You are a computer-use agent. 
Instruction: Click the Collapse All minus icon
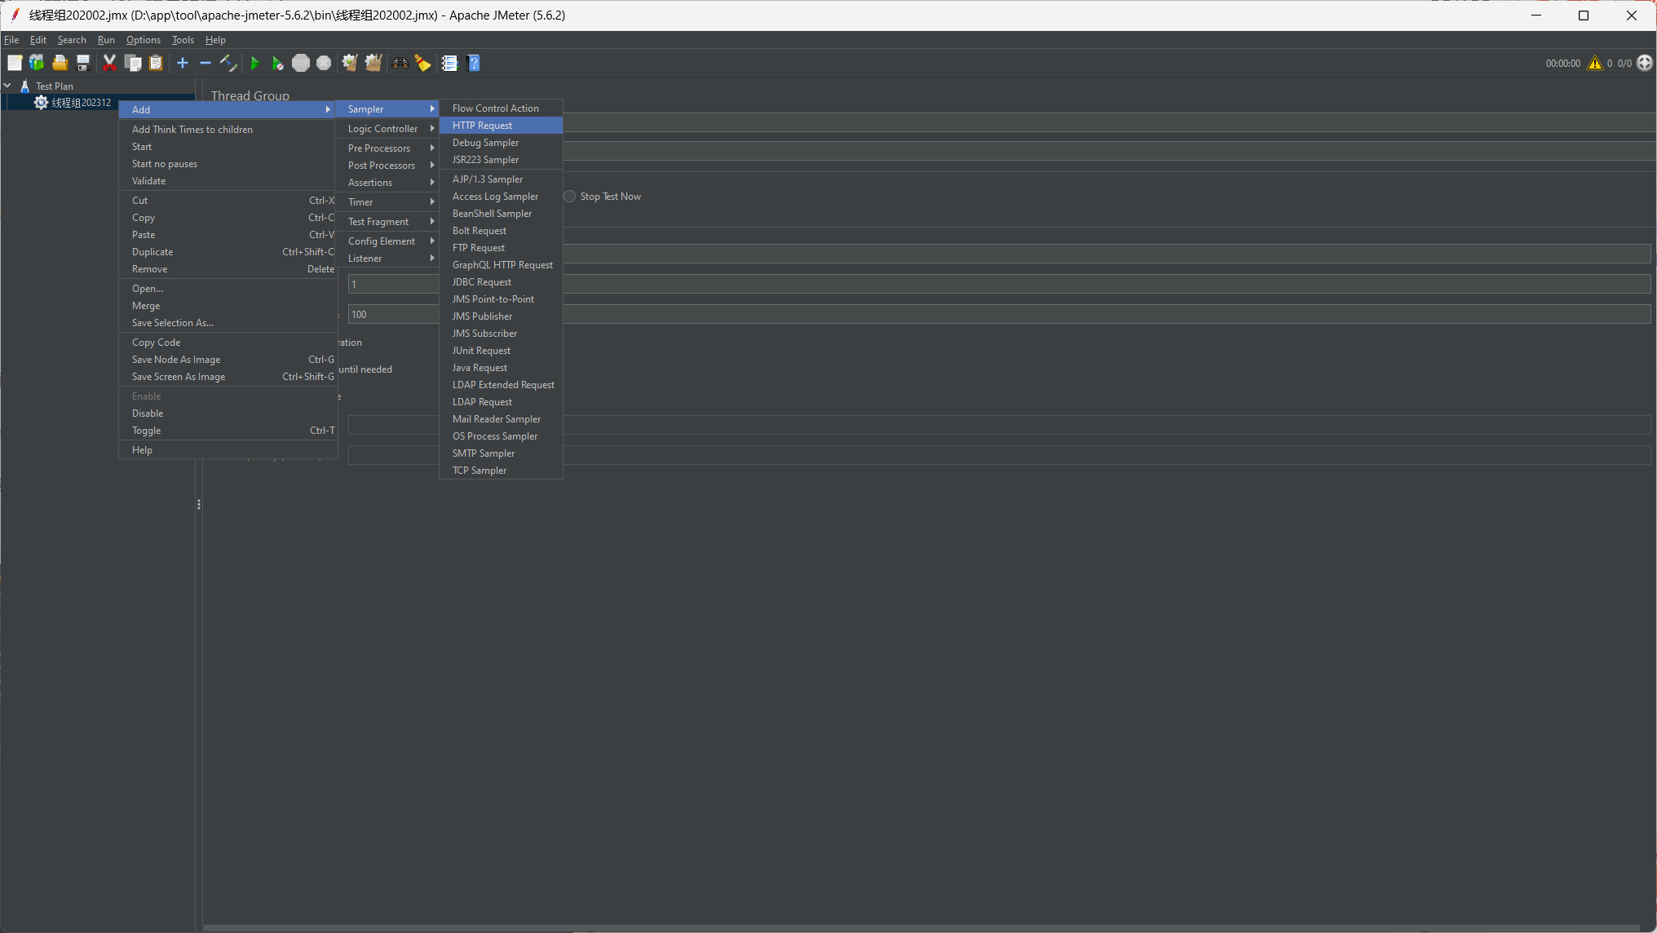(205, 63)
